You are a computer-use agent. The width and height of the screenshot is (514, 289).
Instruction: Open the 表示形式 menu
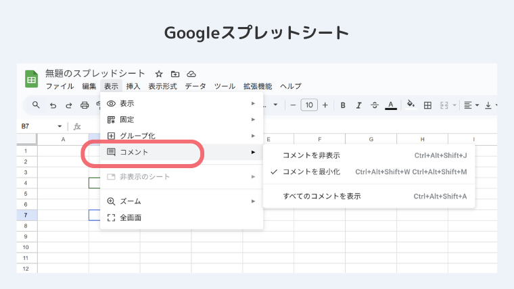point(162,86)
